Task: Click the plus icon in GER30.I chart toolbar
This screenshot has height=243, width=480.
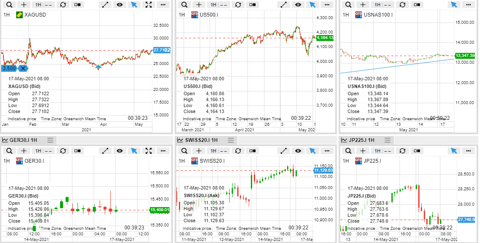Action: (x=24, y=151)
